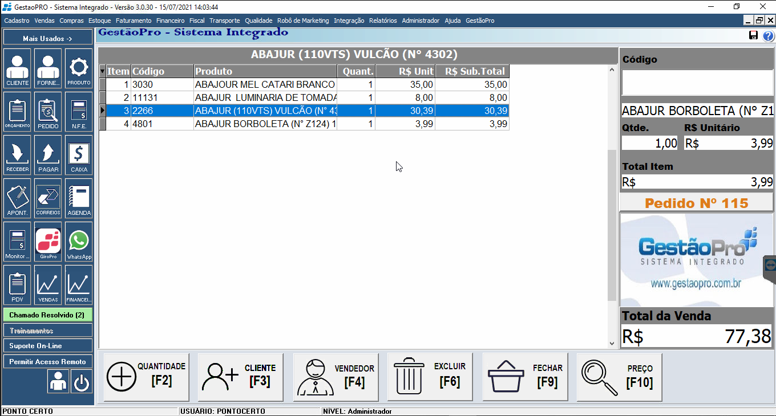776x416 pixels.
Task: Open Suporte On-Line
Action: (47, 346)
